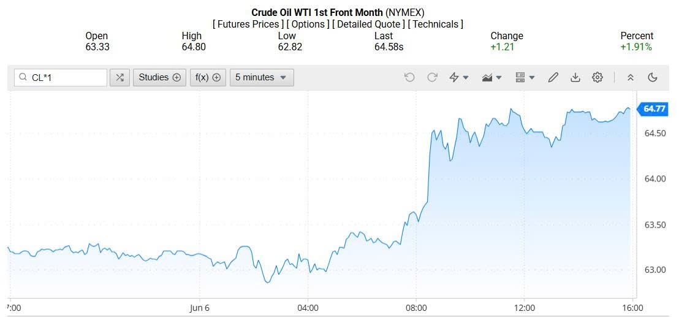The image size is (679, 317).
Task: Toggle dark mode moon icon
Action: click(x=653, y=77)
